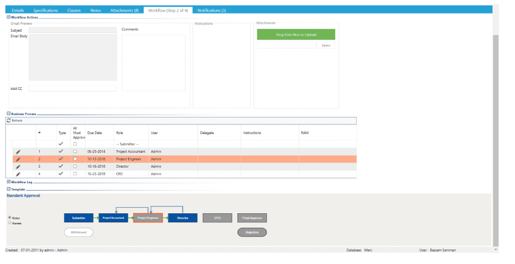This screenshot has width=515, height=264.
Task: Open the Attachments (8) tab
Action: tap(125, 11)
